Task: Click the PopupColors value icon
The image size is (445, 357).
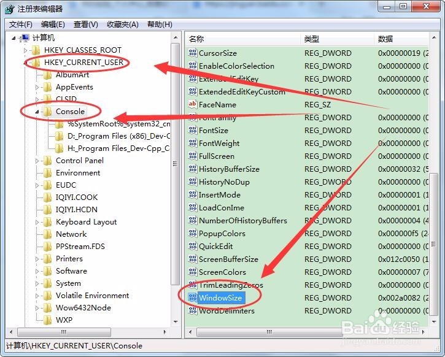Action: (x=193, y=233)
